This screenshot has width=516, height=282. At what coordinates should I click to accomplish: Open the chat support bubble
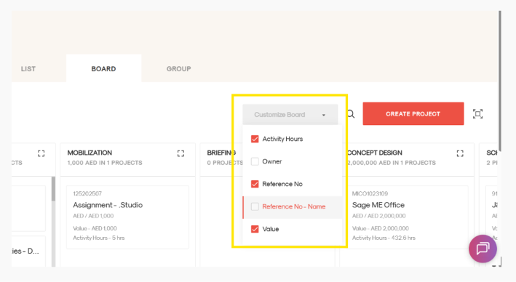click(x=483, y=249)
